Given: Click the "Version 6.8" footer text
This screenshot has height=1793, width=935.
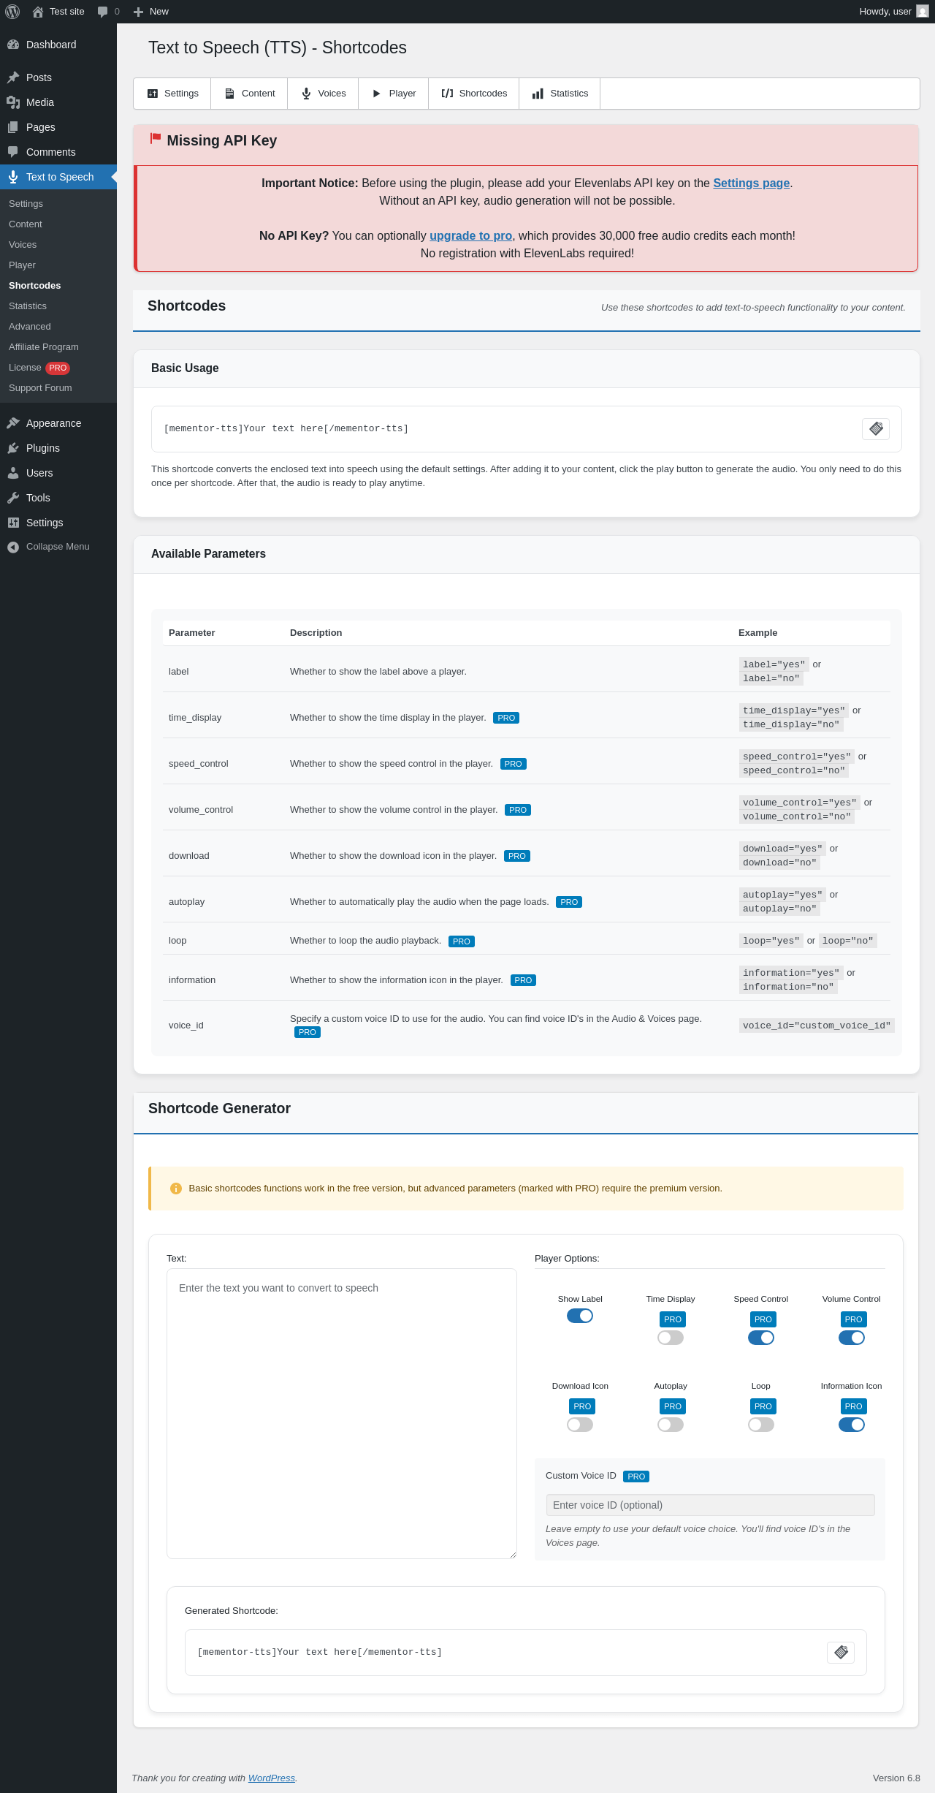Looking at the screenshot, I should point(896,1778).
